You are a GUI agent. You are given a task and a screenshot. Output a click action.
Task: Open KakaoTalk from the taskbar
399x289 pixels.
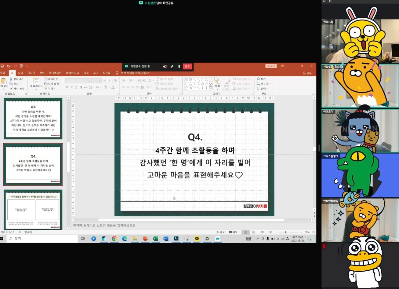tap(197, 239)
